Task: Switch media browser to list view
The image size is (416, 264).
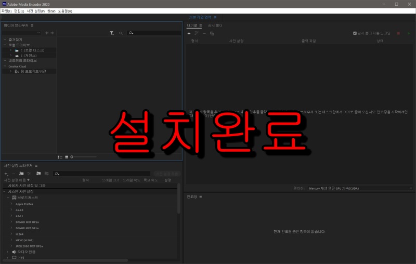Action: 60,157
